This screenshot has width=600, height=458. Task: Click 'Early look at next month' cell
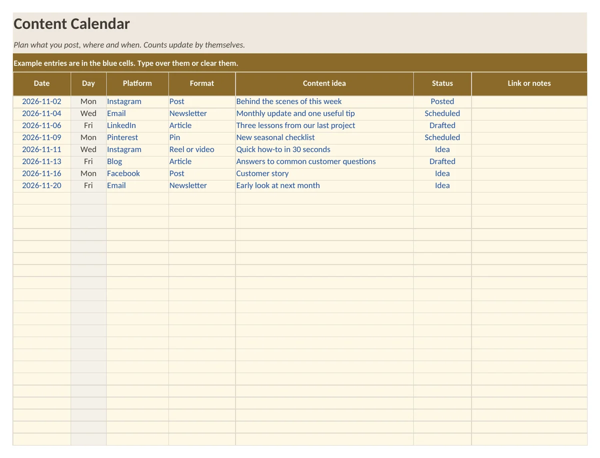pyautogui.click(x=324, y=185)
